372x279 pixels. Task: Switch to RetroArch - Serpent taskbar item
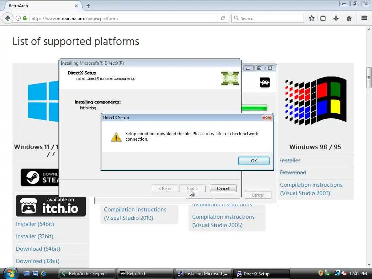[x=87, y=274]
